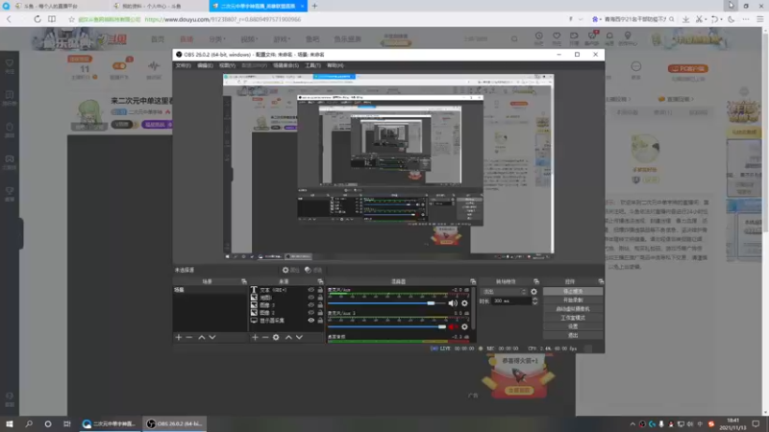This screenshot has width=769, height=432.
Task: Move the scene up in the scenes panel
Action: tap(202, 338)
